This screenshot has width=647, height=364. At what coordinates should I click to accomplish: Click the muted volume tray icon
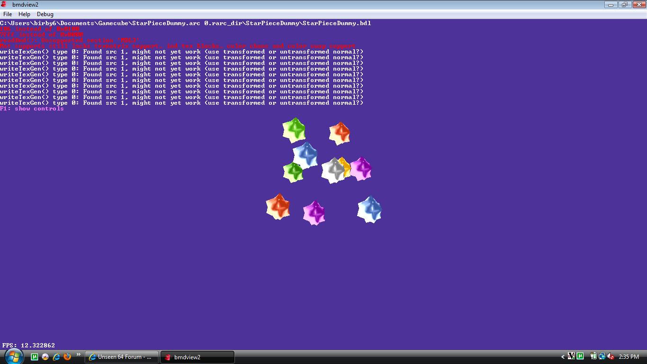click(611, 356)
